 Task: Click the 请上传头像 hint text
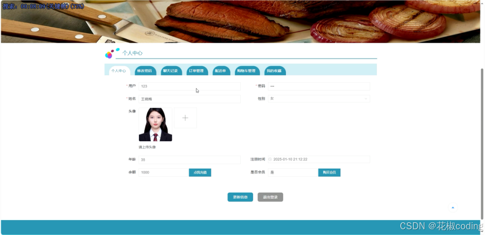click(x=147, y=147)
